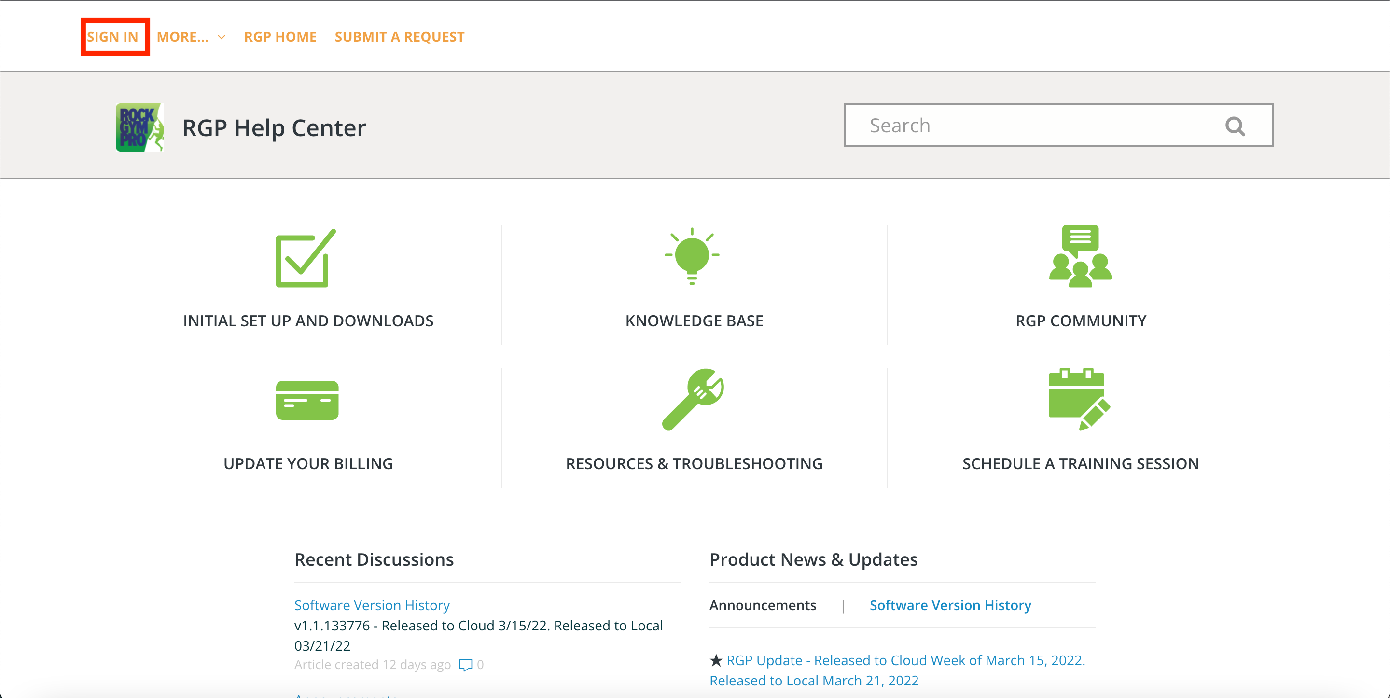Select the Announcements tab
This screenshot has width=1390, height=698.
click(763, 605)
